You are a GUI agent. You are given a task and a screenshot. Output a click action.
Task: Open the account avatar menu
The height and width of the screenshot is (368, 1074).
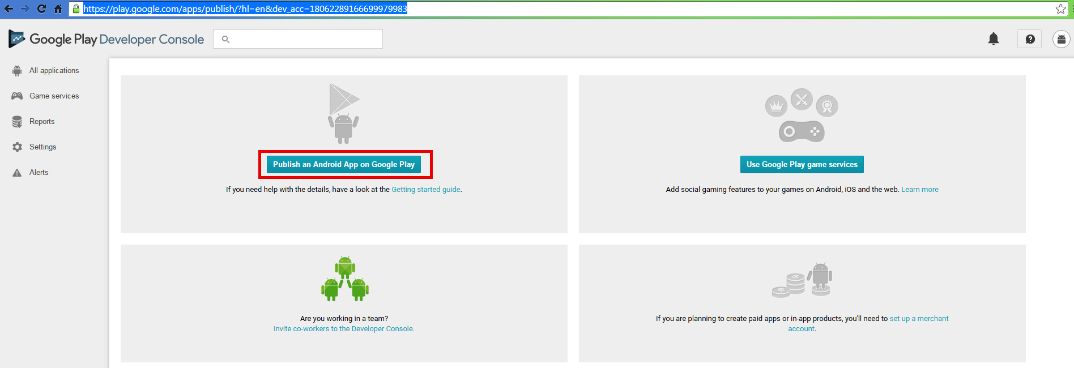pyautogui.click(x=1061, y=38)
